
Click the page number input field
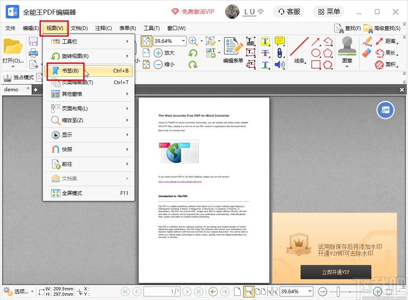pos(162,291)
